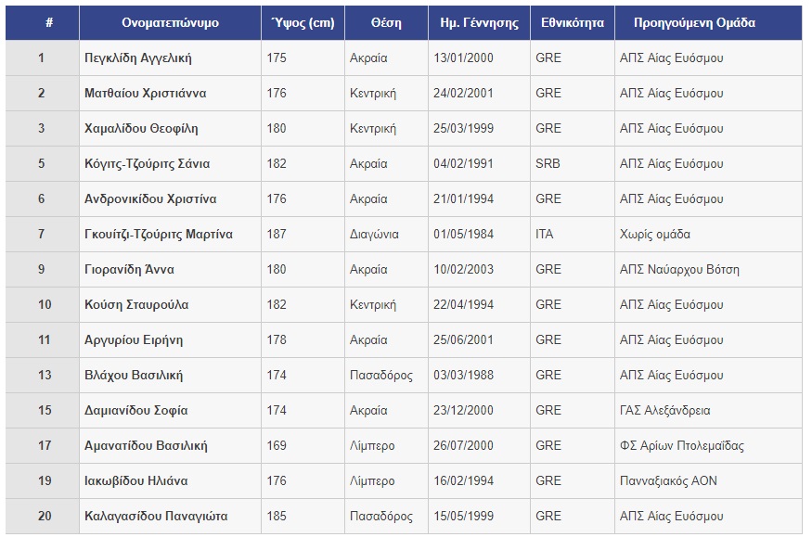Select the Θέση column header
The height and width of the screenshot is (550, 812).
tap(386, 23)
